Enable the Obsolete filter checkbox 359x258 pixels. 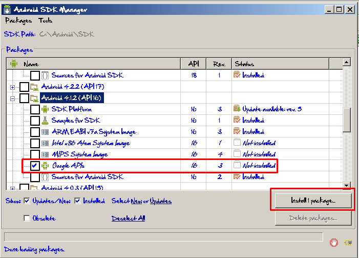click(27, 218)
